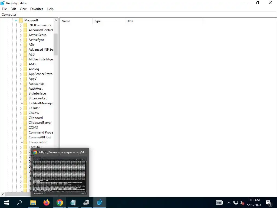Expand the .NETFramework key
The image size is (277, 208).
tap(21, 25)
